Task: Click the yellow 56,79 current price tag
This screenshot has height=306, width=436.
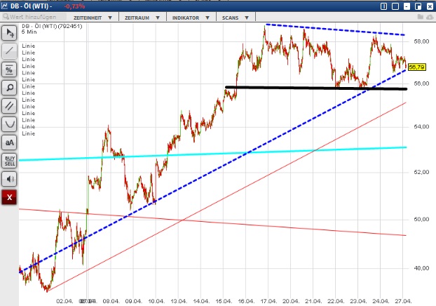Action: [416, 67]
